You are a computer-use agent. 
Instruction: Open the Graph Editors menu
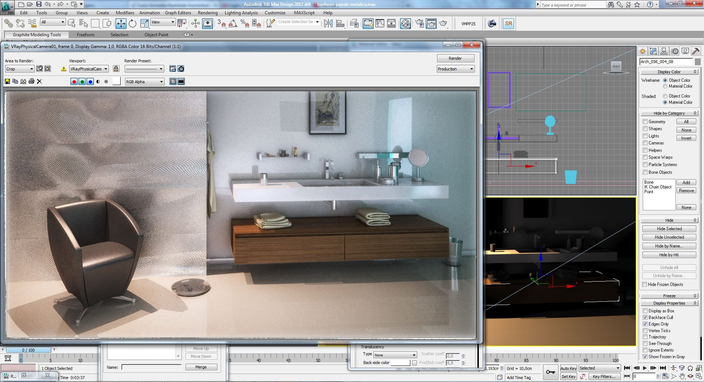[178, 13]
